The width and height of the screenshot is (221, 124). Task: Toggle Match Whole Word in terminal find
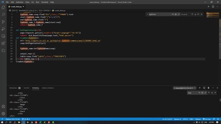[202, 93]
